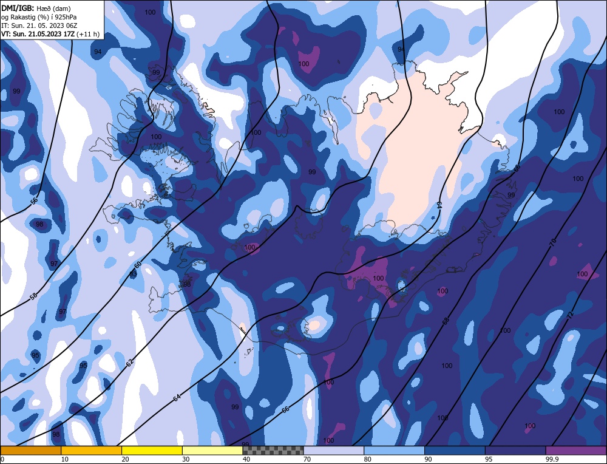The image size is (607, 464).
Task: Click the pale yellow 30–40 legend swatch
Action: [212, 450]
